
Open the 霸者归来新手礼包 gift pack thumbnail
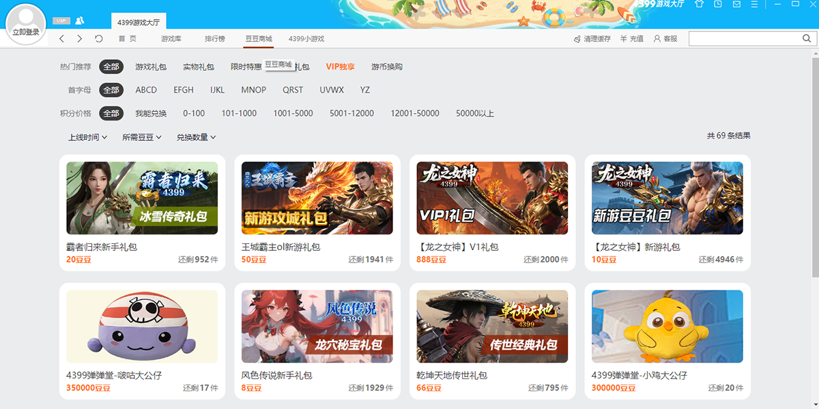click(x=141, y=196)
